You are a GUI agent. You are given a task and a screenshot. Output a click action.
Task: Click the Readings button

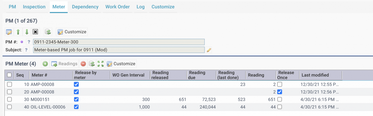click(65, 64)
